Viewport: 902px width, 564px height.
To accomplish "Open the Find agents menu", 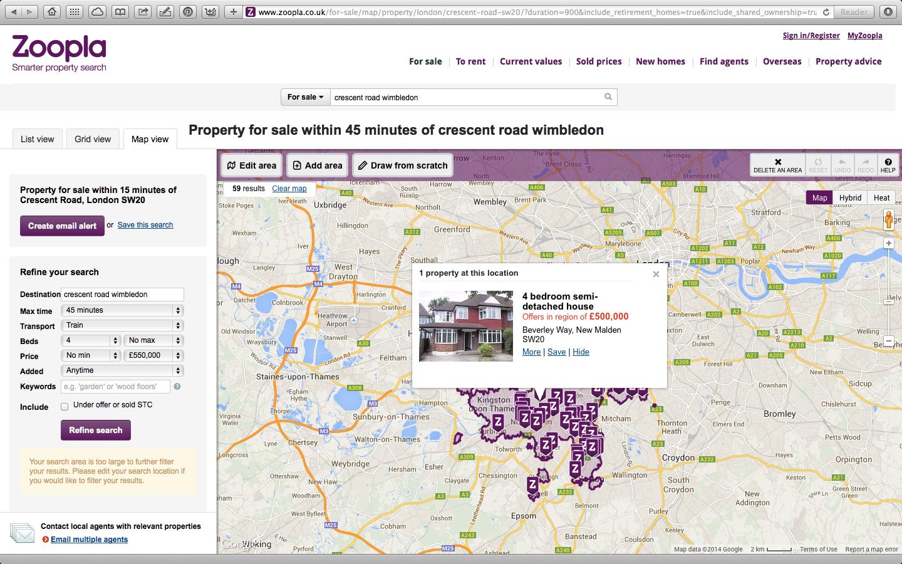I will [724, 61].
